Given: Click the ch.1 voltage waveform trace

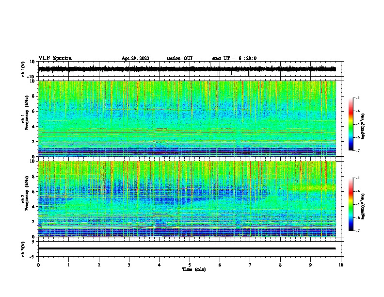Looking at the screenshot, I should [x=187, y=69].
